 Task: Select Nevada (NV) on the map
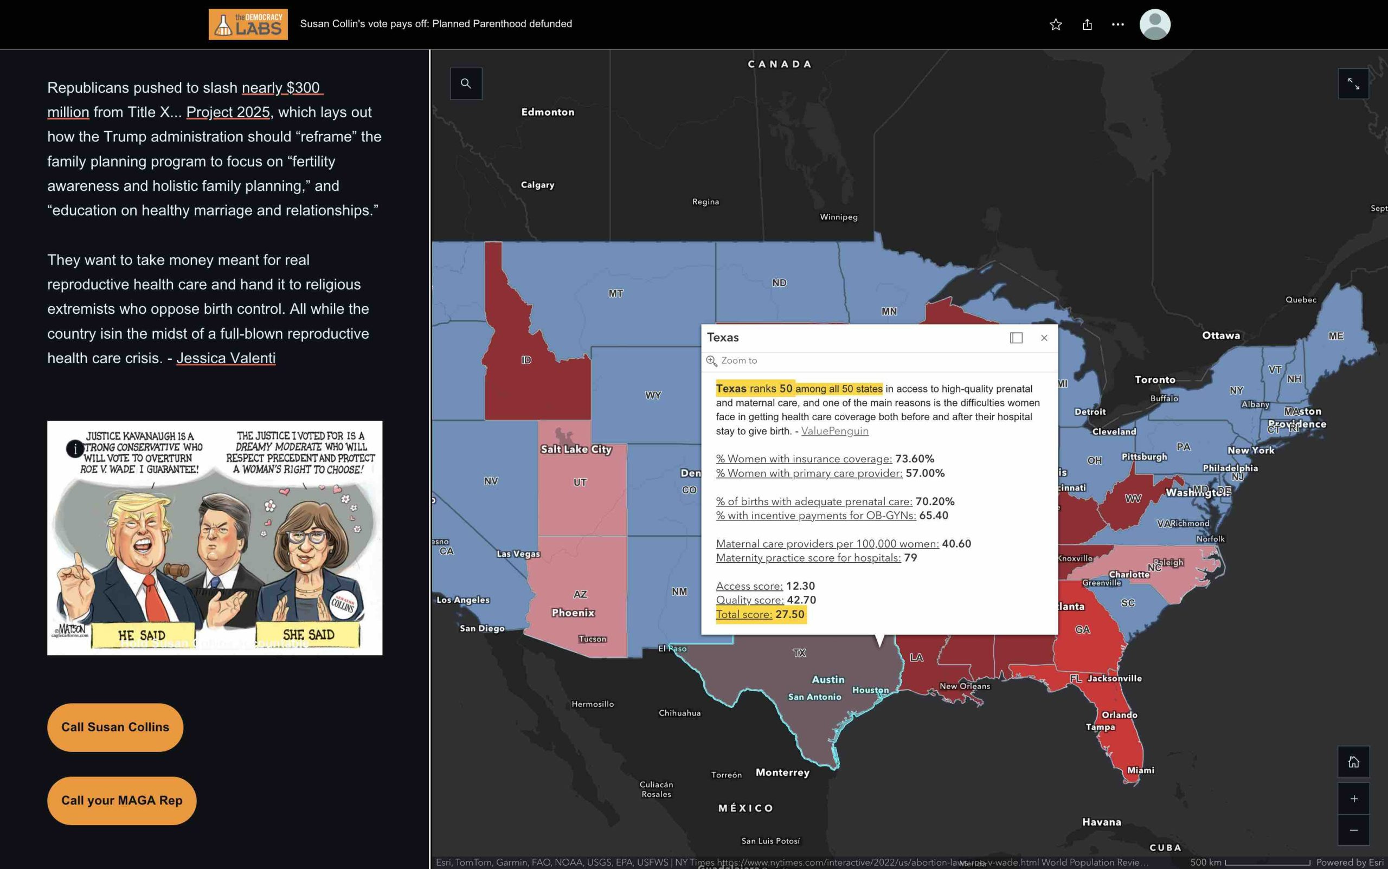(491, 481)
